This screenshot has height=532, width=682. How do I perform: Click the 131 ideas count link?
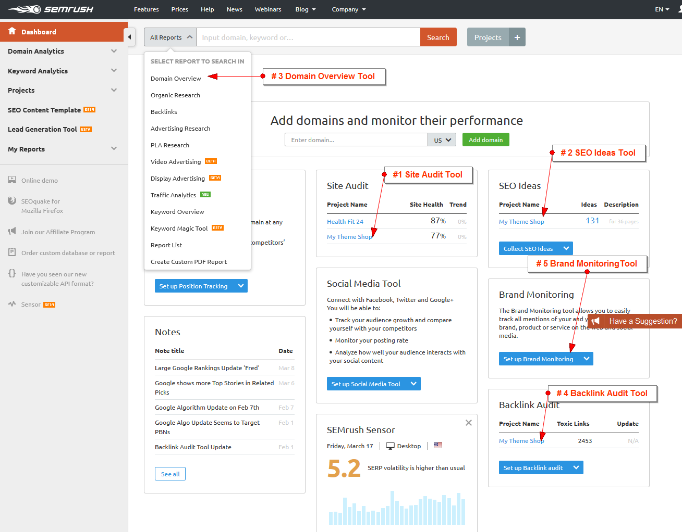[592, 221]
